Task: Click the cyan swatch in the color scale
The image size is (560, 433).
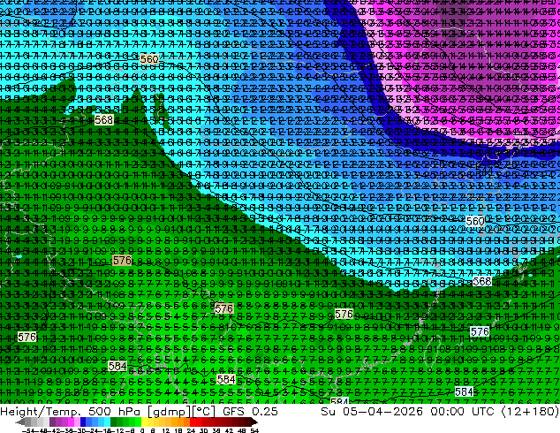Action: click(107, 422)
